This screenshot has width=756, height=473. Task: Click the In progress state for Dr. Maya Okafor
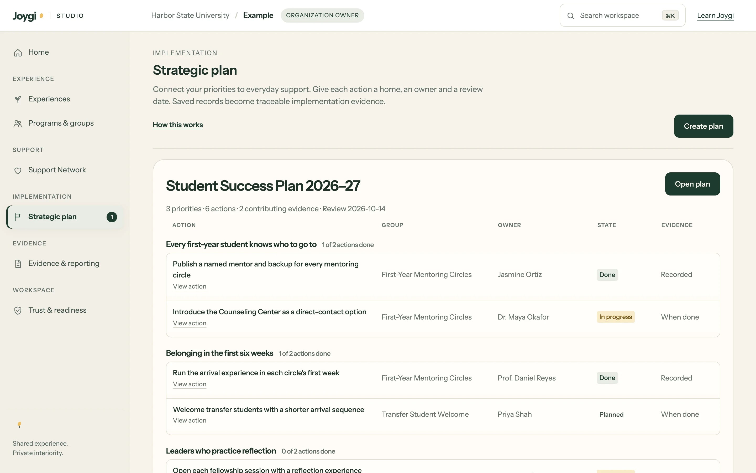pyautogui.click(x=615, y=317)
